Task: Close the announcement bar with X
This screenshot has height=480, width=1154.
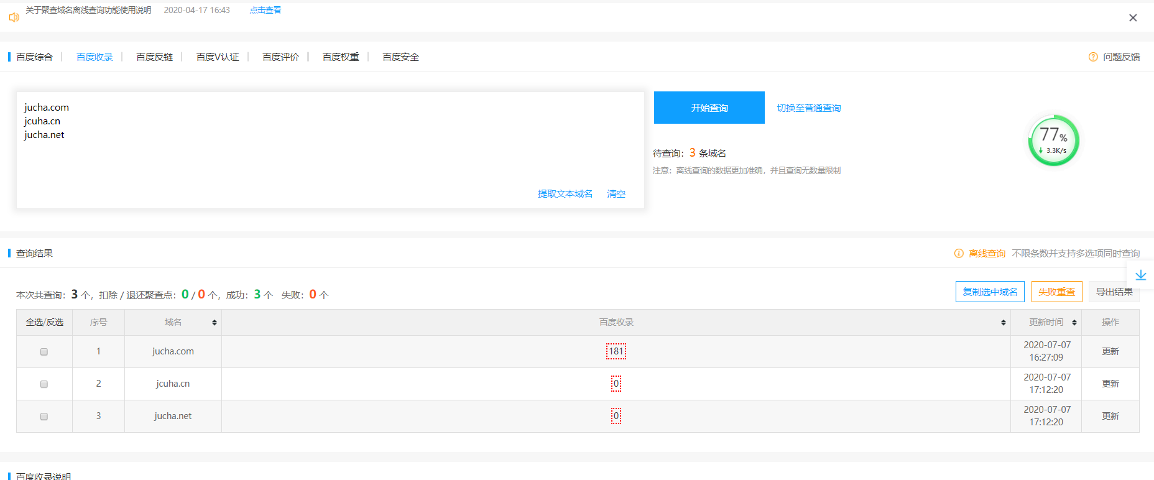Action: tap(1133, 18)
